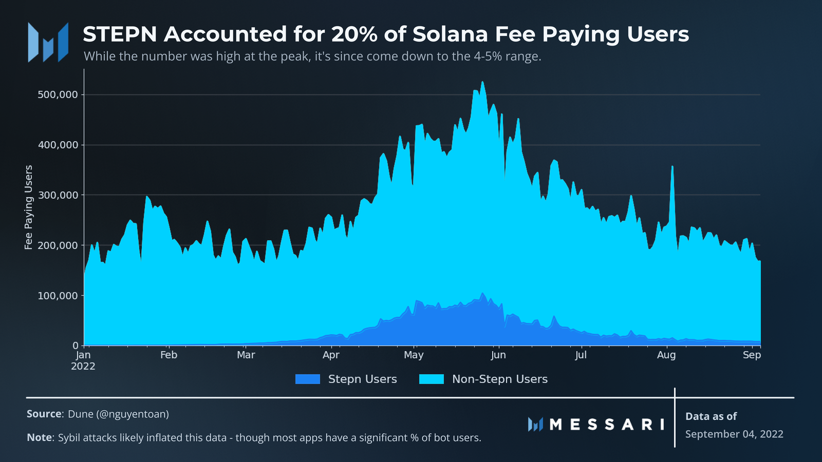The height and width of the screenshot is (462, 822).
Task: Click the Dune (@nguyentoan) source text
Action: coord(118,414)
